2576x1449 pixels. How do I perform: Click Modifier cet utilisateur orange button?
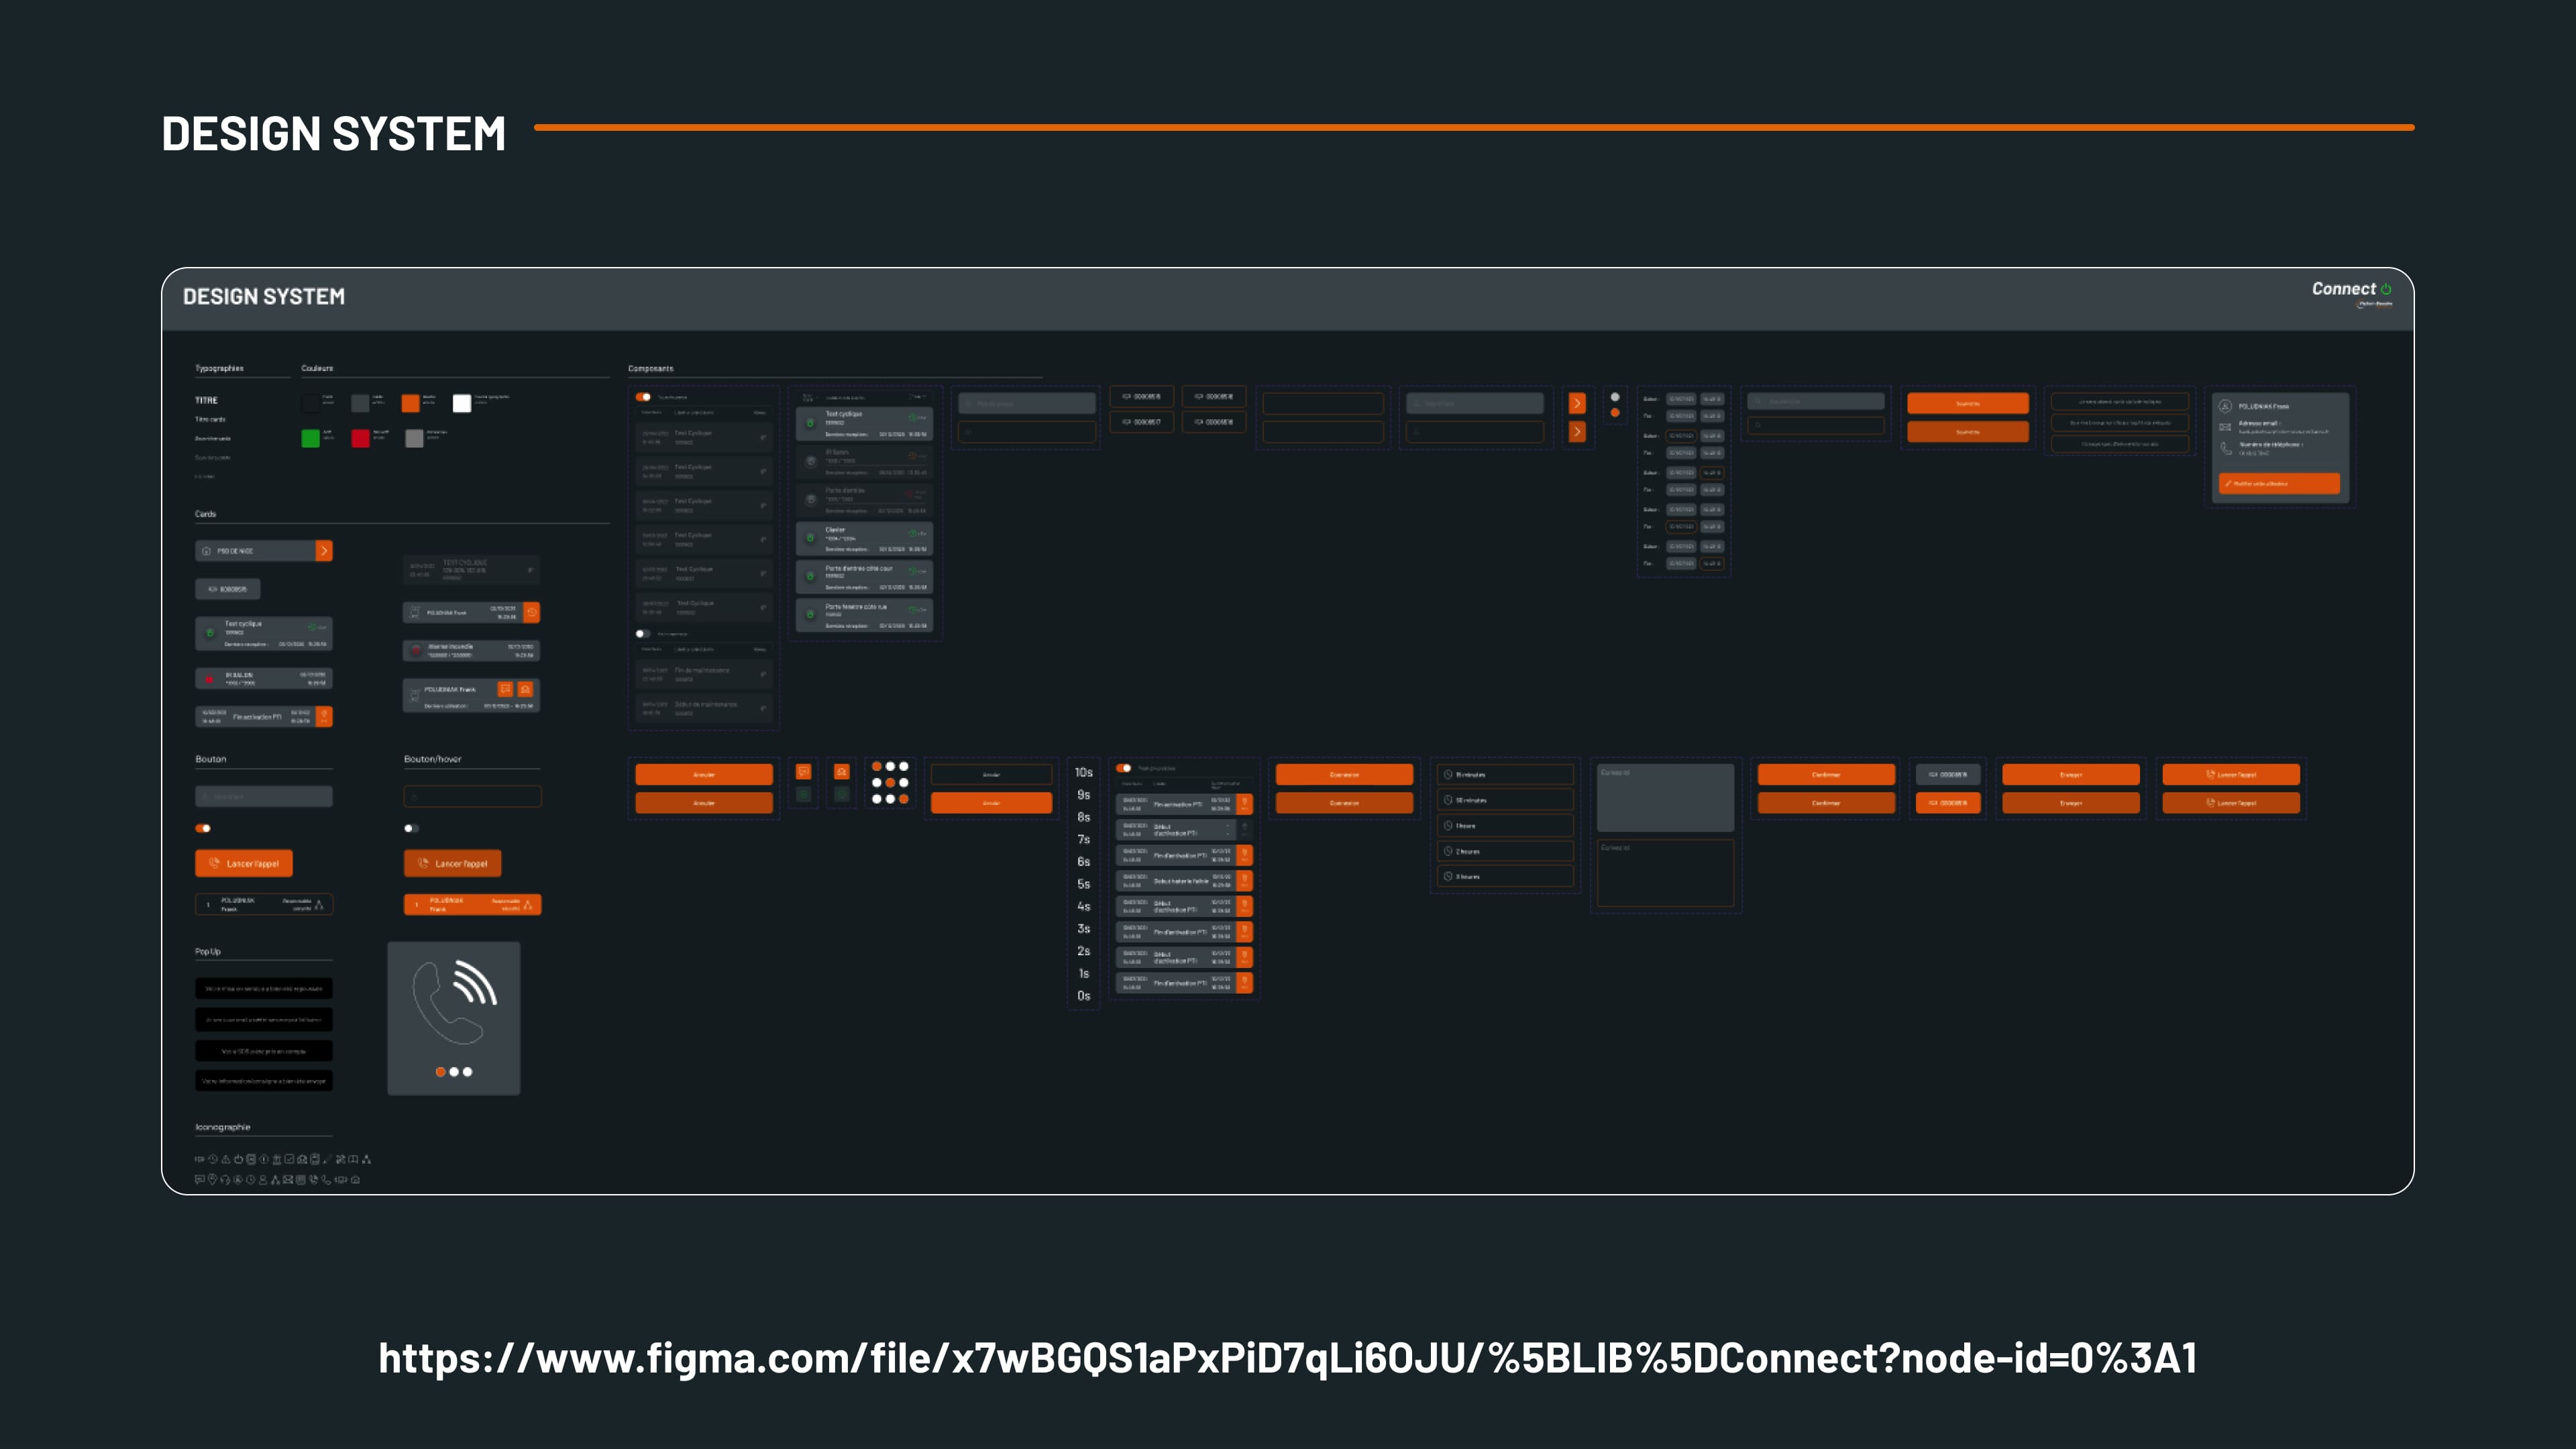tap(2279, 484)
